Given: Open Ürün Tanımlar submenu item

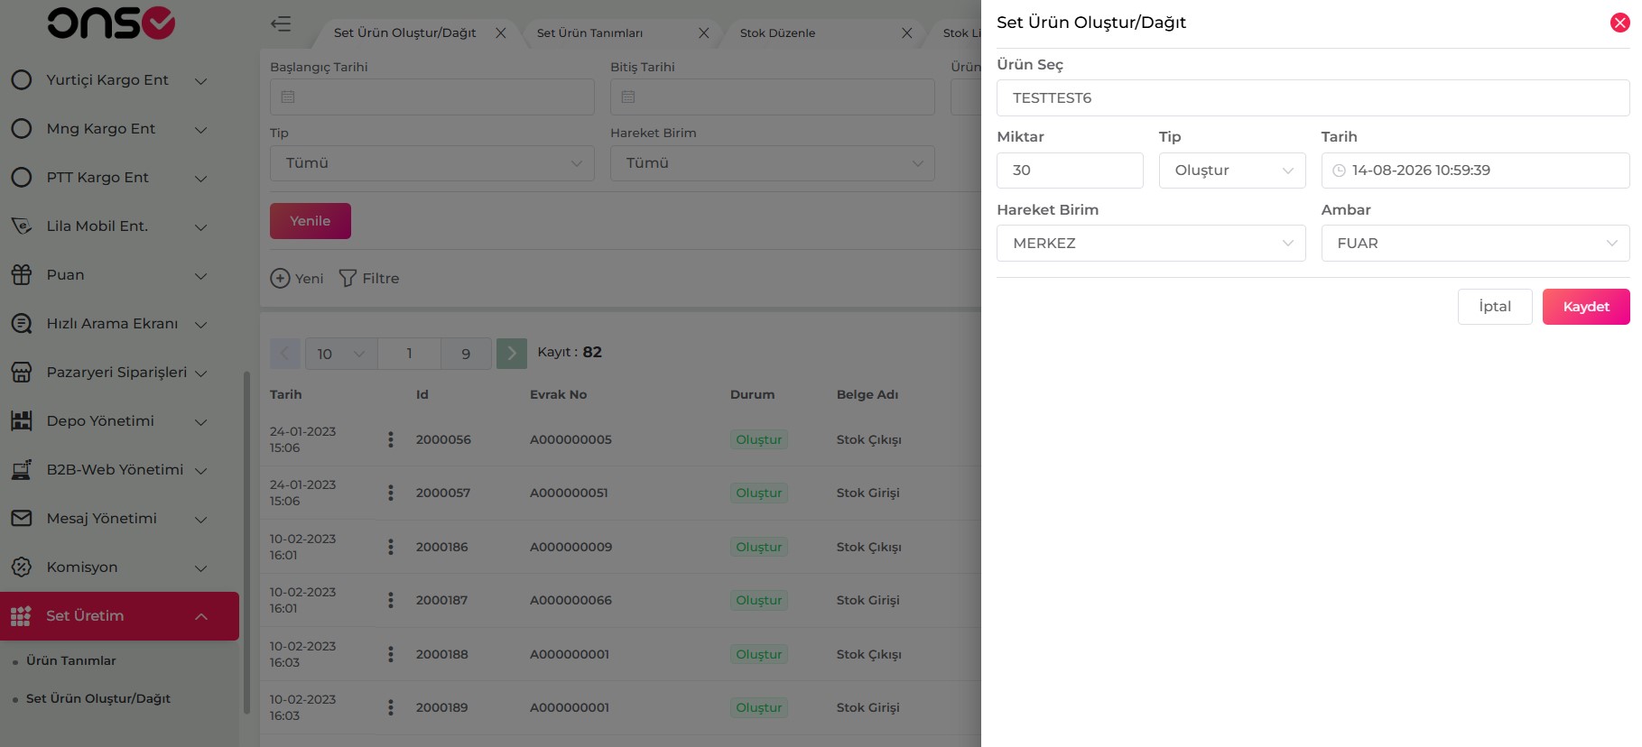Looking at the screenshot, I should pos(71,660).
